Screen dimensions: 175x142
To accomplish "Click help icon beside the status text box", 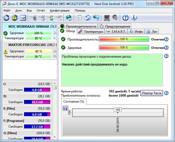I will click(166, 56).
